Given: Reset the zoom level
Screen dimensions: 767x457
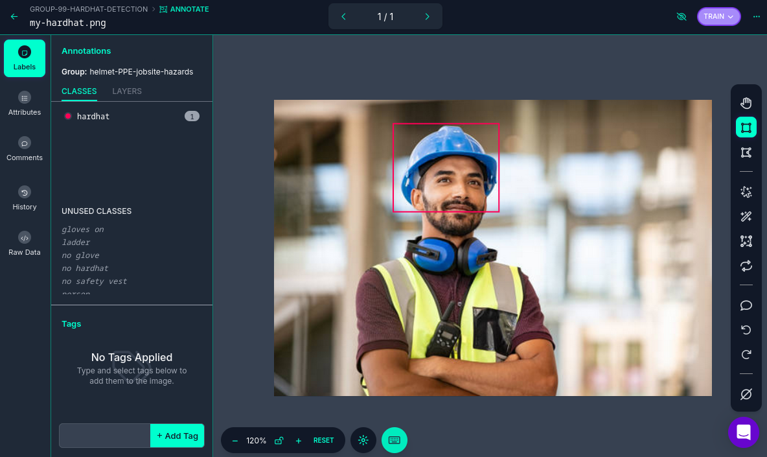Looking at the screenshot, I should pos(323,440).
